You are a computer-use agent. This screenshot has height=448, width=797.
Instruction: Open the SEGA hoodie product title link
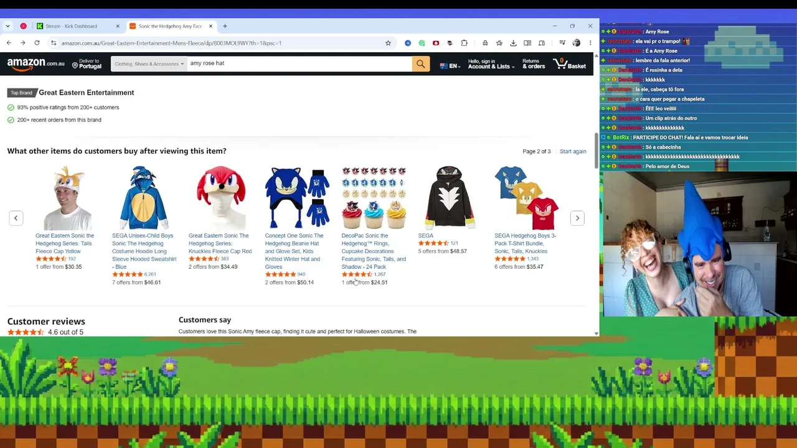pyautogui.click(x=426, y=236)
